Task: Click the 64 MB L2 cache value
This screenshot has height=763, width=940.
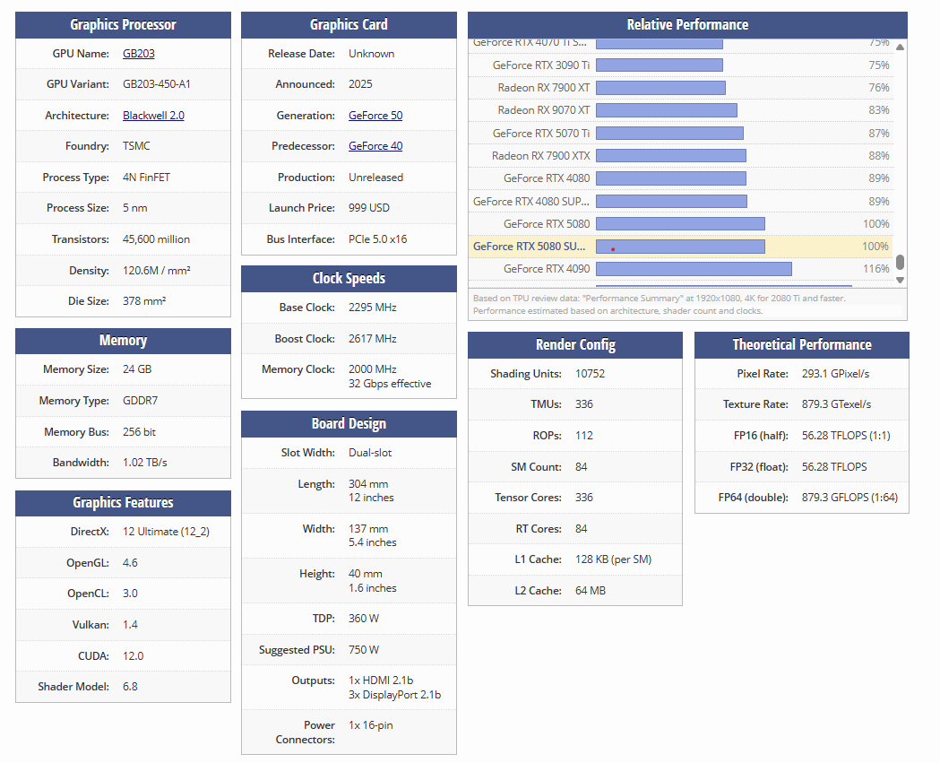Action: [x=591, y=591]
